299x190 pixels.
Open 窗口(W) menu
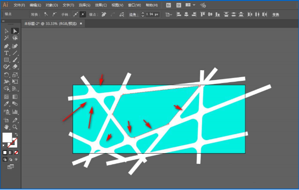click(134, 5)
